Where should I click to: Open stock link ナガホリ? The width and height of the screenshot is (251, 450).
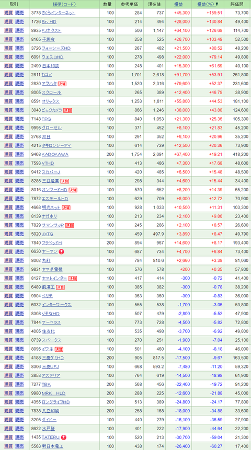click(49, 216)
